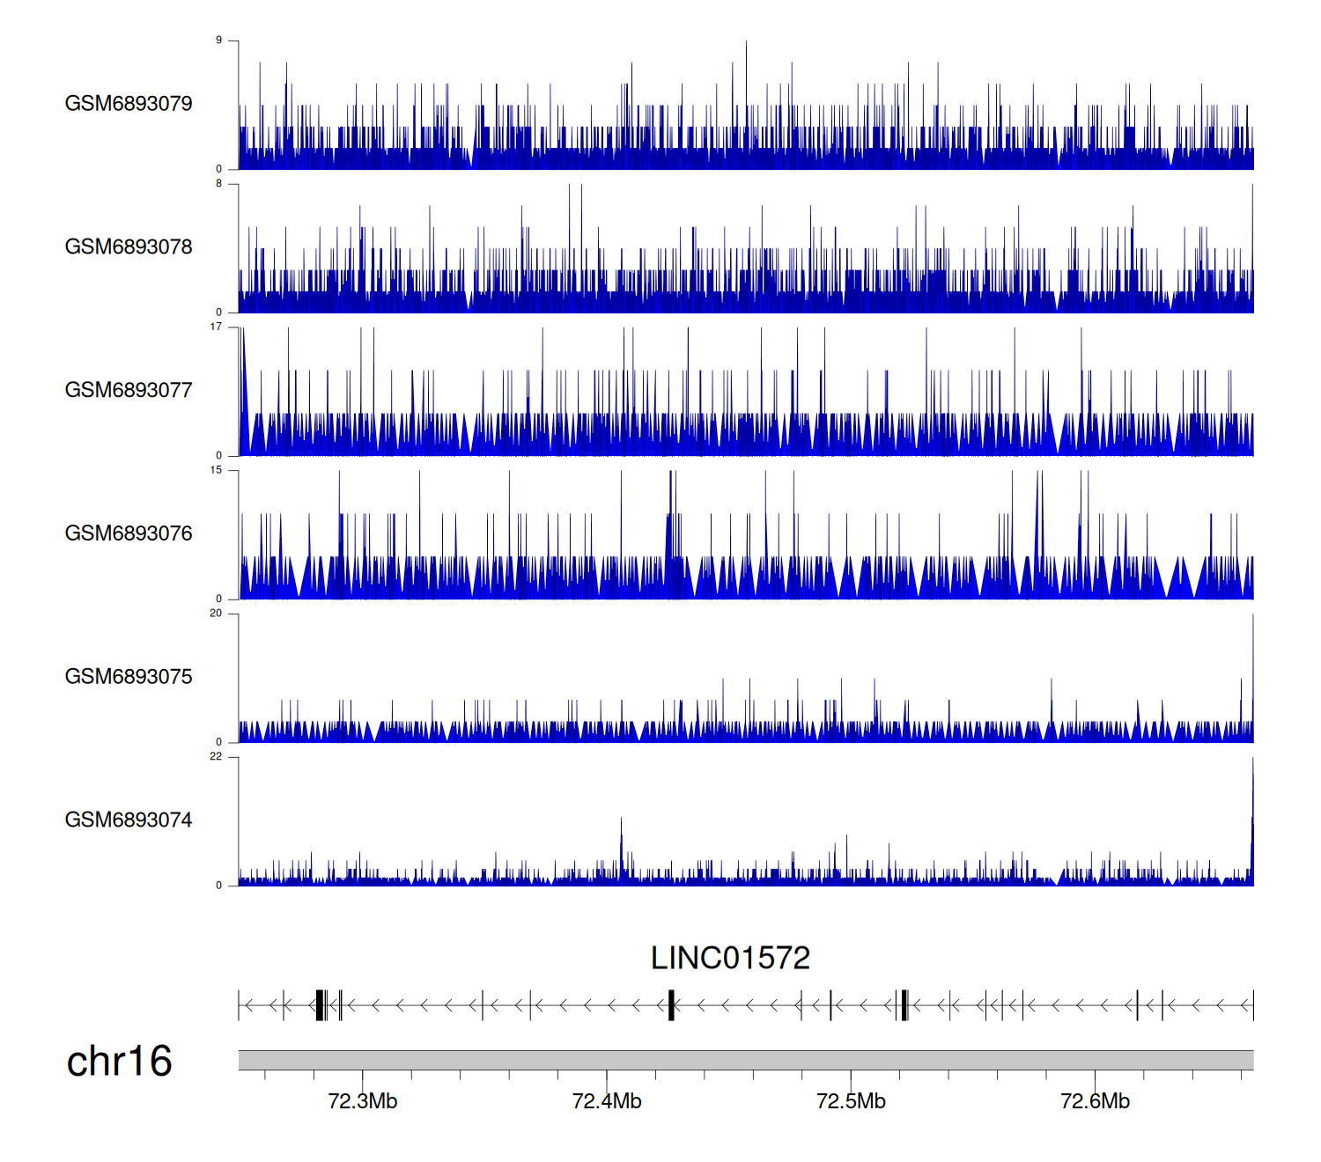Click the GSM6893075 track label
Screen dimensions: 1321x1162
coord(129,677)
